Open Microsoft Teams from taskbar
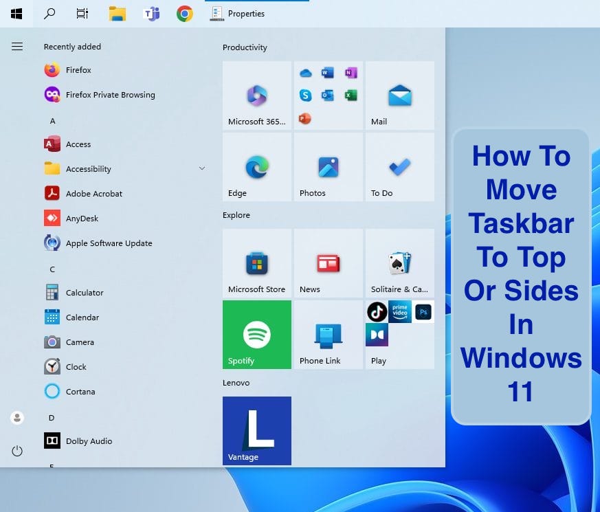This screenshot has width=600, height=512. pos(151,14)
